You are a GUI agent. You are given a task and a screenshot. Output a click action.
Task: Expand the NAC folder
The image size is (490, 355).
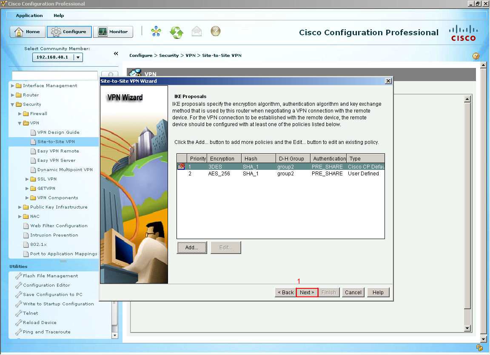click(20, 217)
